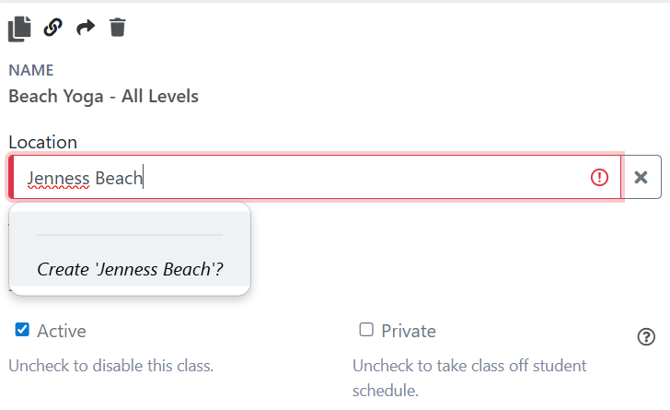Click the Active checkbox label text
This screenshot has height=410, width=670.
pos(62,331)
